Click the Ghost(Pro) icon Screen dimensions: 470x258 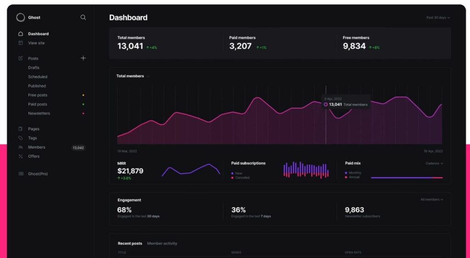21,174
